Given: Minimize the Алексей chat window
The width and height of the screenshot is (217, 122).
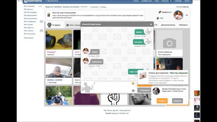Looking at the screenshot, I should click(147, 24).
